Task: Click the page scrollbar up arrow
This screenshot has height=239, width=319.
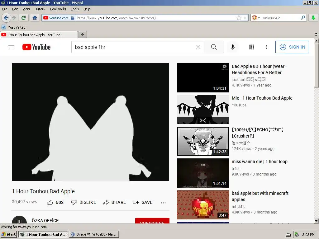Action: coord(317,41)
